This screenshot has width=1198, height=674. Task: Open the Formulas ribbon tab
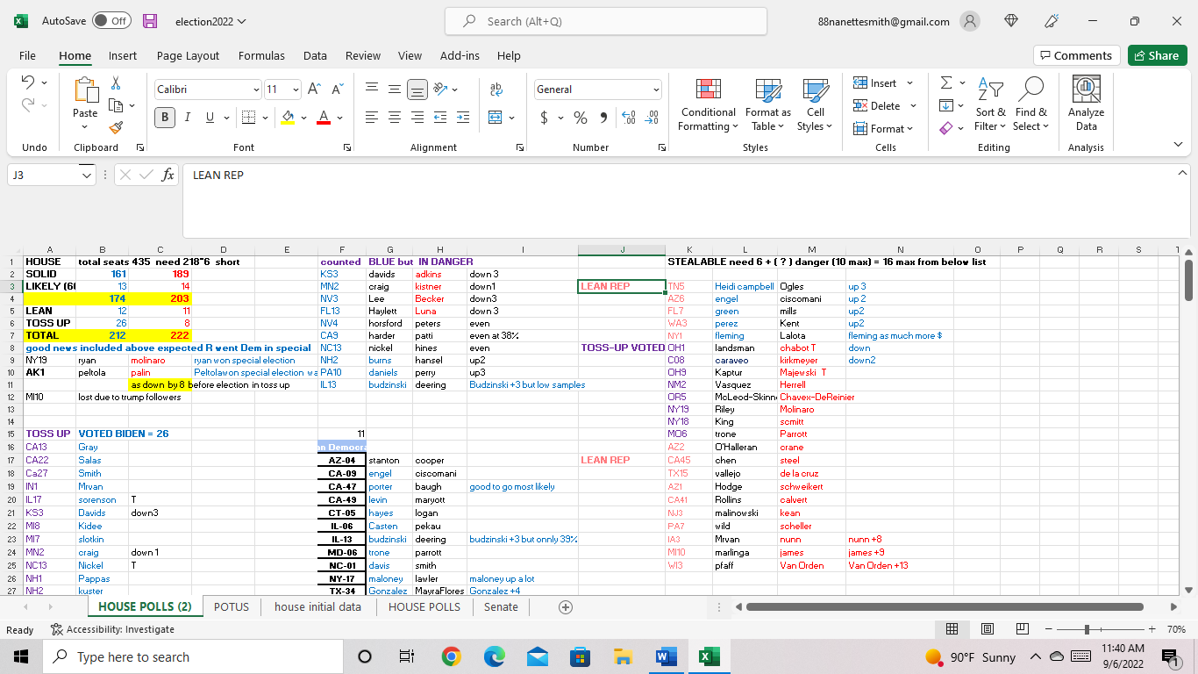pyautogui.click(x=261, y=55)
